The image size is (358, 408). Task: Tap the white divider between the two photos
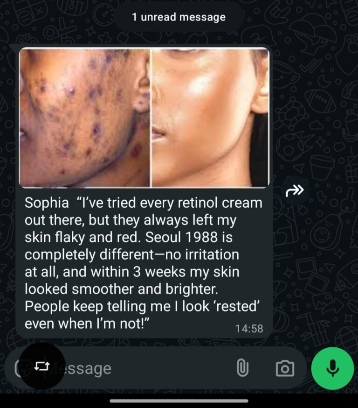click(151, 117)
